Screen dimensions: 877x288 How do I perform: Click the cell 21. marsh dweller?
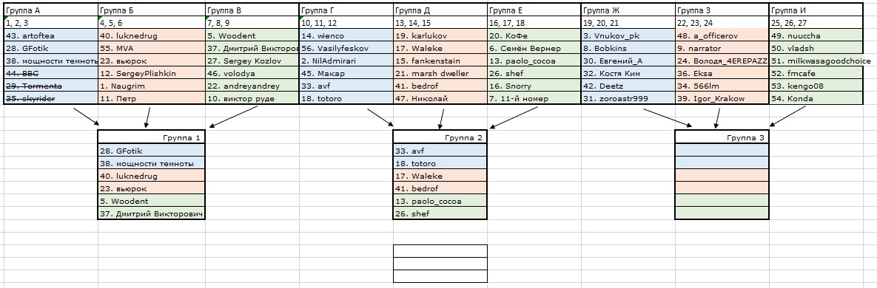(440, 73)
